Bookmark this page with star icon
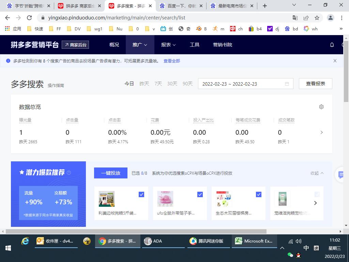 pyautogui.click(x=317, y=18)
